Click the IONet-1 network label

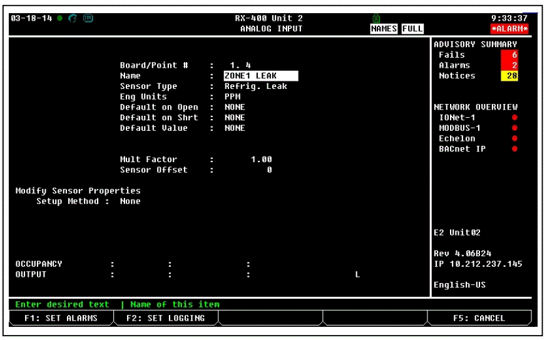point(457,118)
